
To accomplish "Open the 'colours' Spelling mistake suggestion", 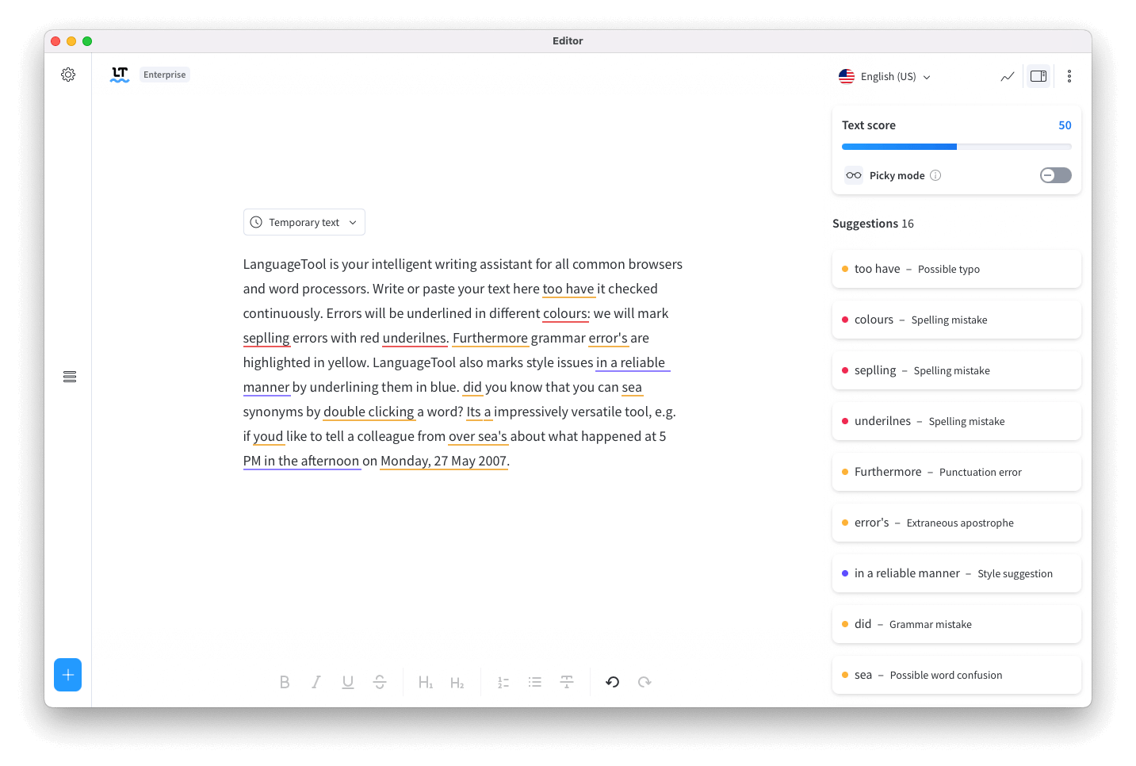I will click(957, 320).
